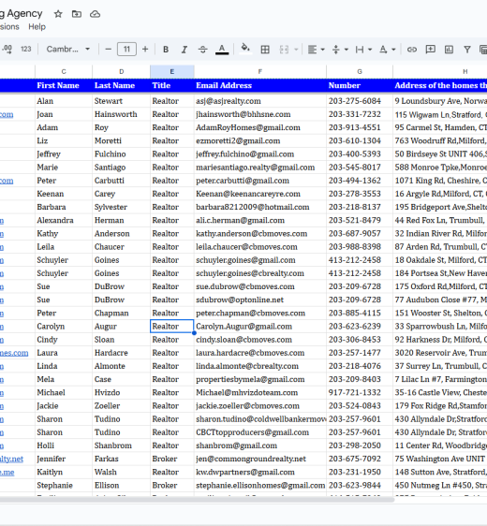Insert link icon
This screenshot has width=487, height=526.
[x=412, y=50]
